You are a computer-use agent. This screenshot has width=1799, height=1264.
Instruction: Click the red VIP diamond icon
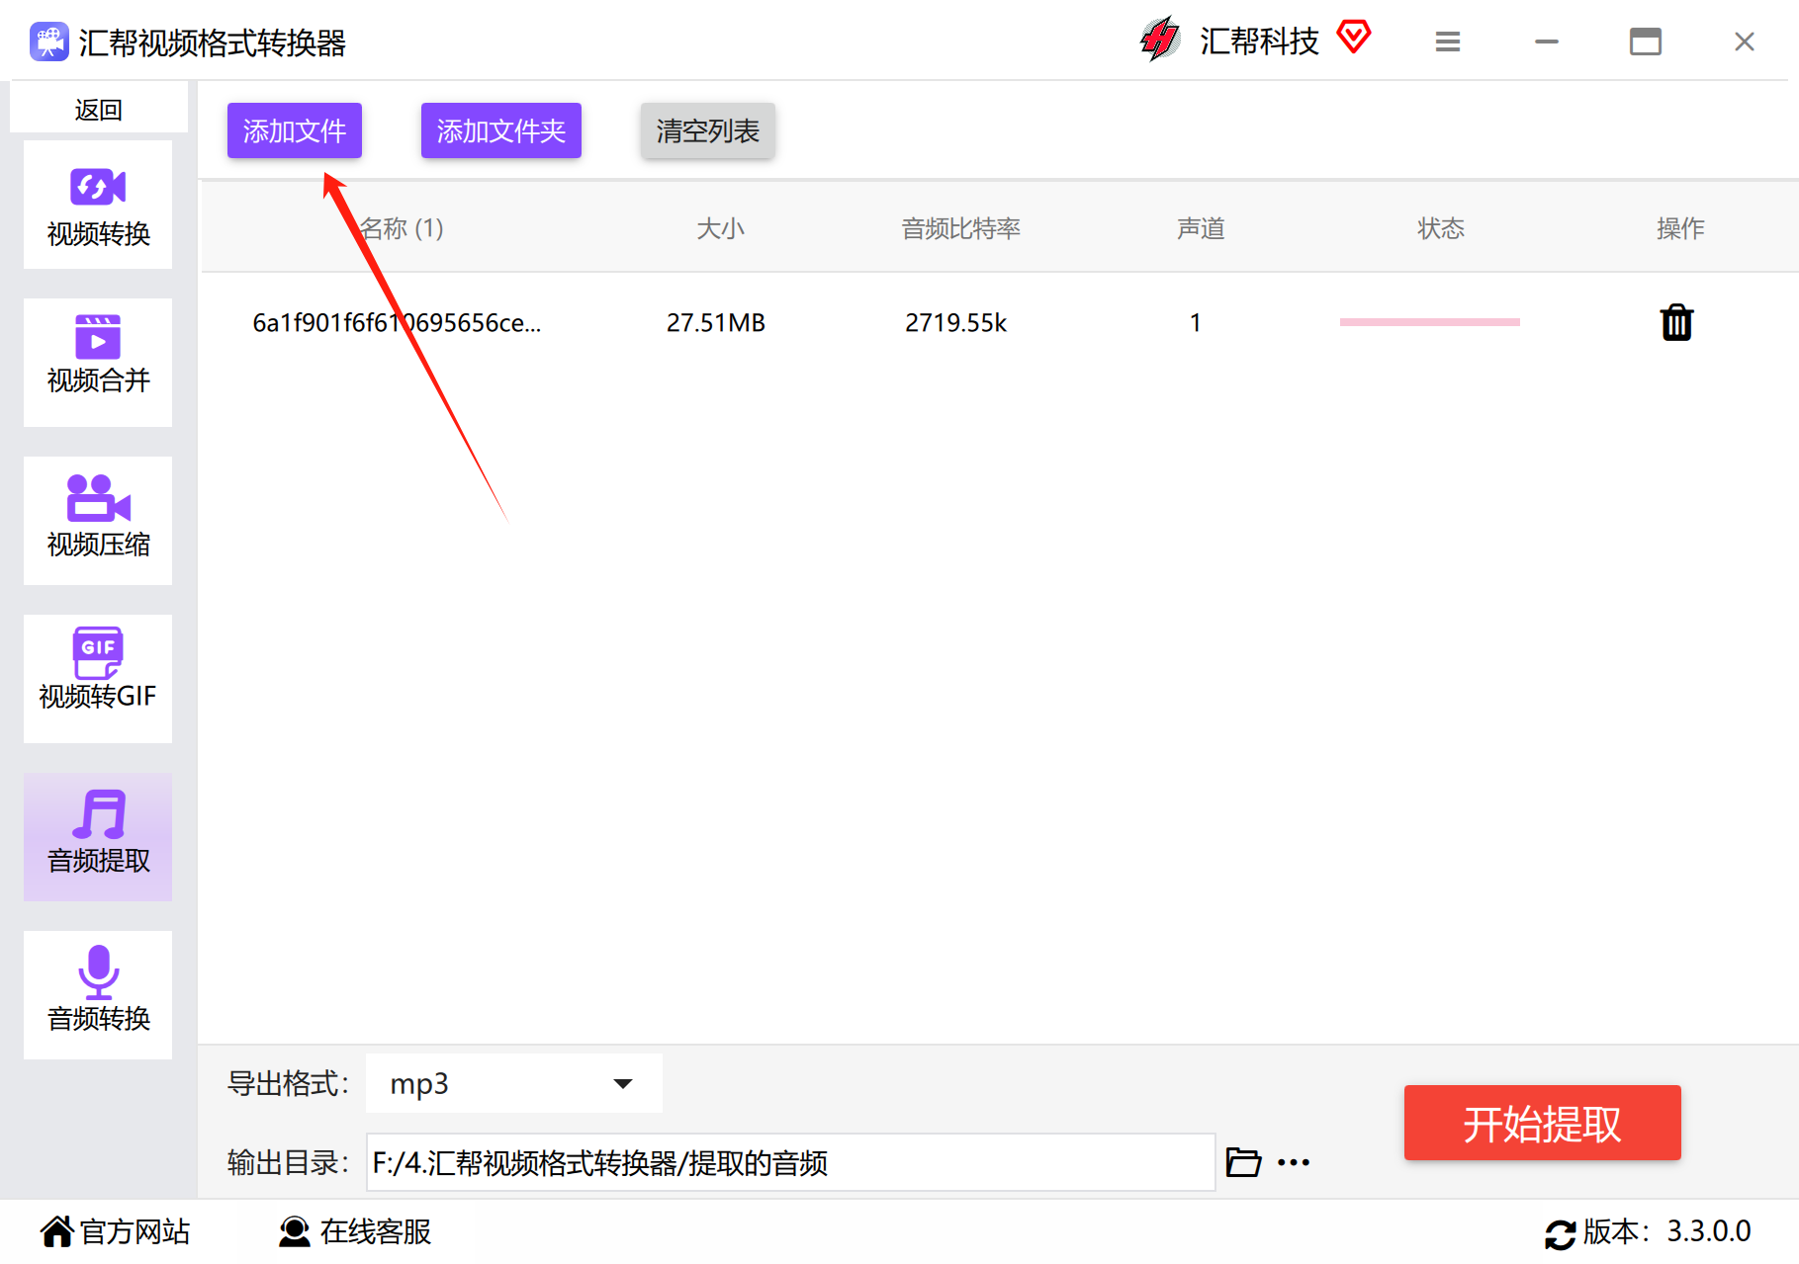[1354, 38]
